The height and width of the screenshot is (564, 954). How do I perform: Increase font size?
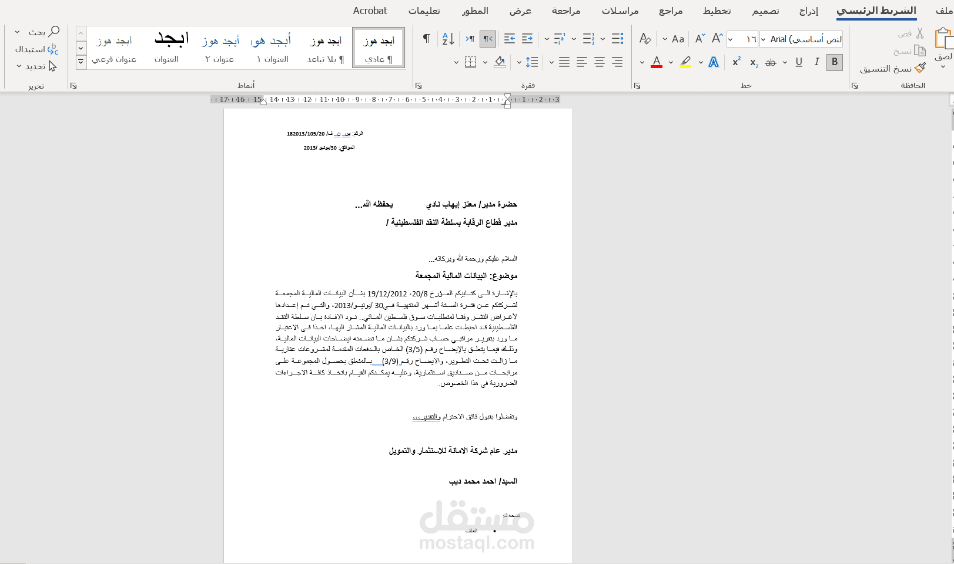click(717, 39)
